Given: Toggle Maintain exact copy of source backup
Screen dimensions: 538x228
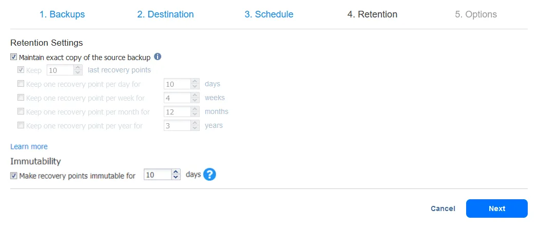Looking at the screenshot, I should (14, 57).
